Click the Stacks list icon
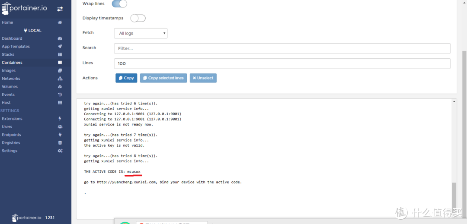Image resolution: width=467 pixels, height=224 pixels. (x=60, y=55)
